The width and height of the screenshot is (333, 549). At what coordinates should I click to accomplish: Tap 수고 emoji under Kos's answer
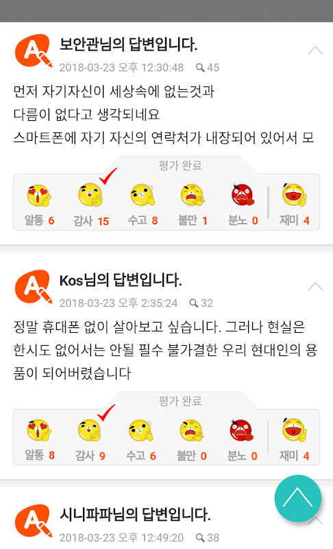coord(141,430)
